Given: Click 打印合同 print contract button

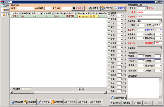Looking at the screenshot, I should pyautogui.click(x=70, y=102).
